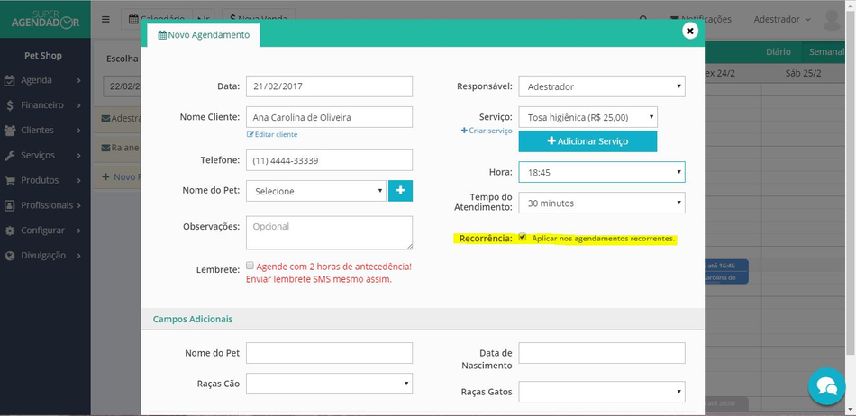The height and width of the screenshot is (416, 856).
Task: Click the Nome Cliente input field
Action: point(329,117)
